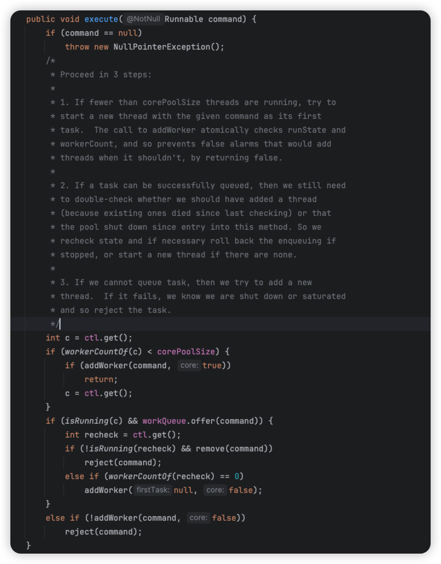Click the Runnable parameter type
This screenshot has width=441, height=564.
pos(184,19)
